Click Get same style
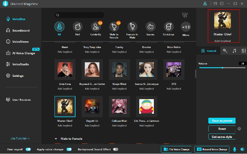The height and width of the screenshot is (154, 247). tap(222, 137)
